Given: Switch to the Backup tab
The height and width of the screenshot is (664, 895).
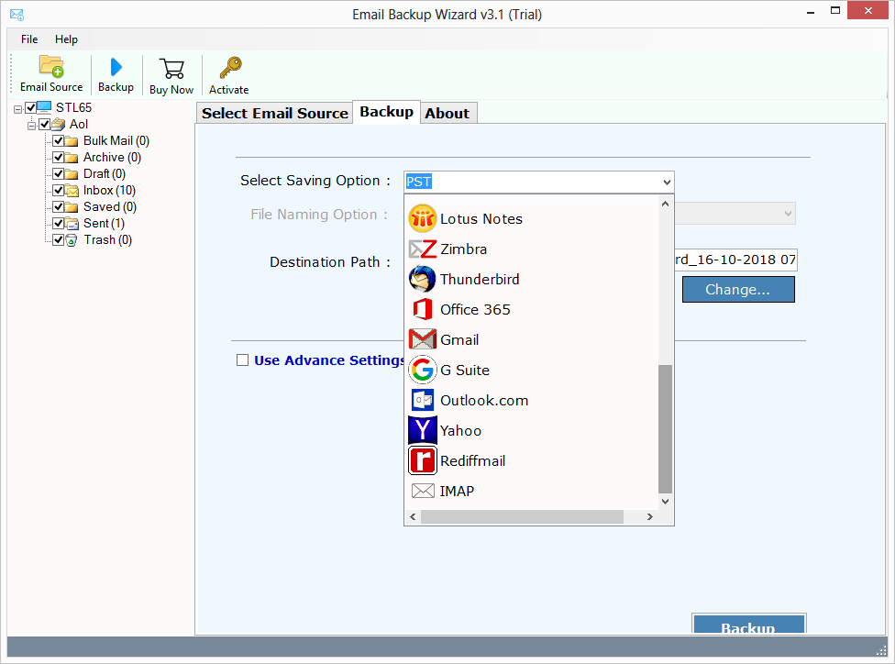Looking at the screenshot, I should click(386, 112).
